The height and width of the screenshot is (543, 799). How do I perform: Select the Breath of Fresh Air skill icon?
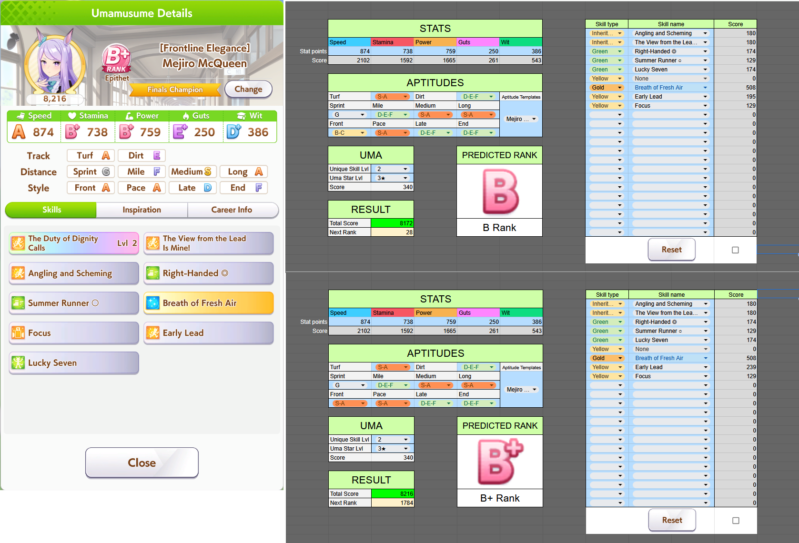153,303
